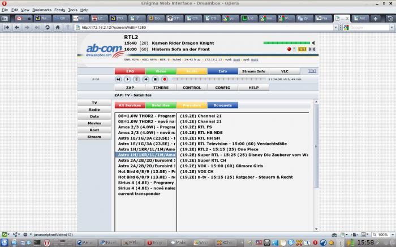Open the green Video button
The width and height of the screenshot is (396, 247).
point(161,71)
